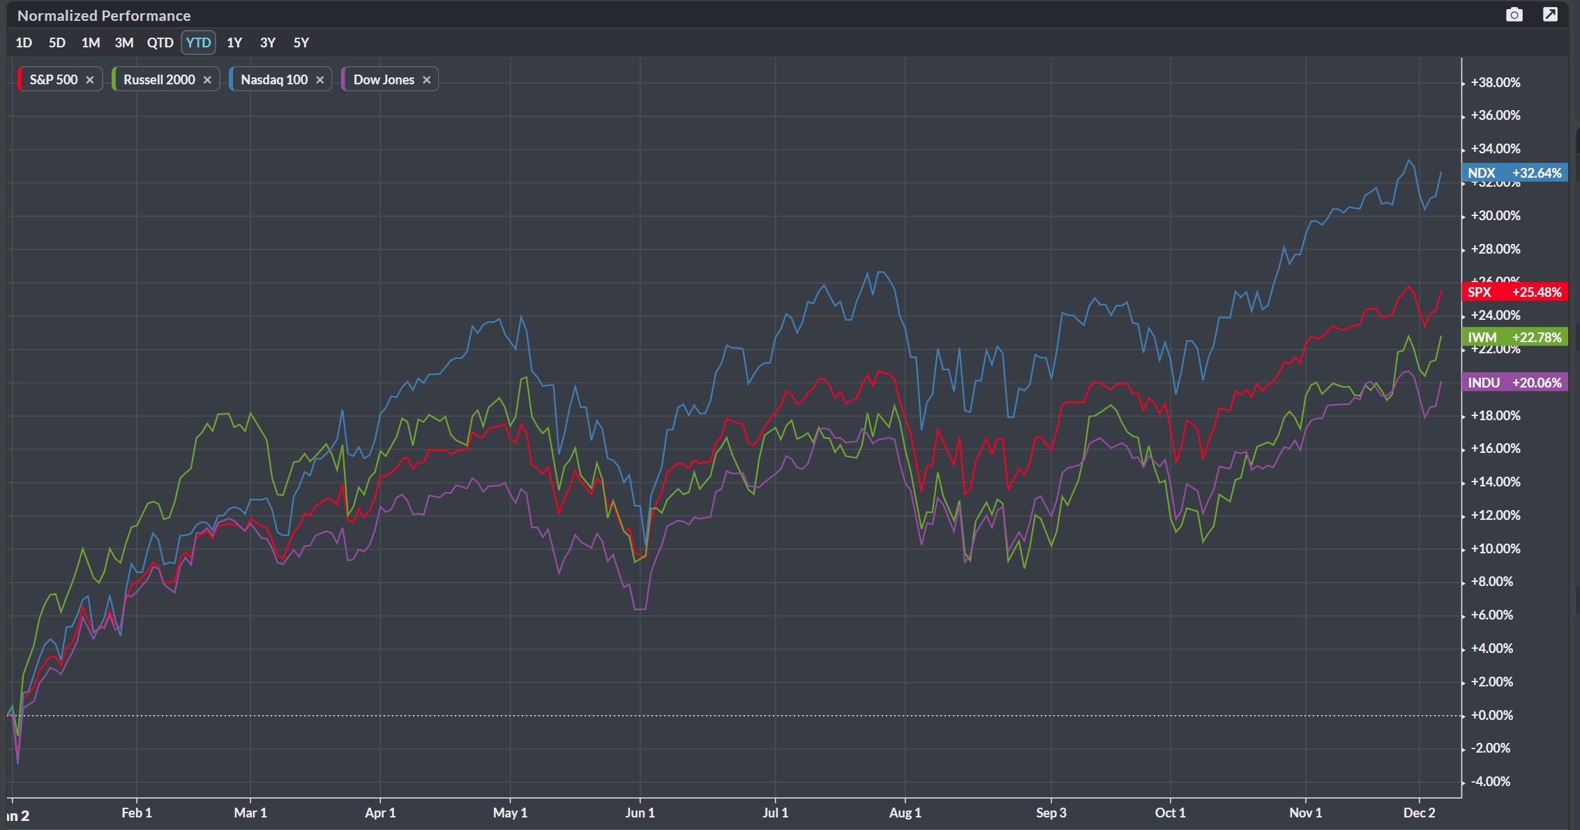The height and width of the screenshot is (830, 1580).
Task: Click the May 1 date label
Action: pyautogui.click(x=510, y=813)
